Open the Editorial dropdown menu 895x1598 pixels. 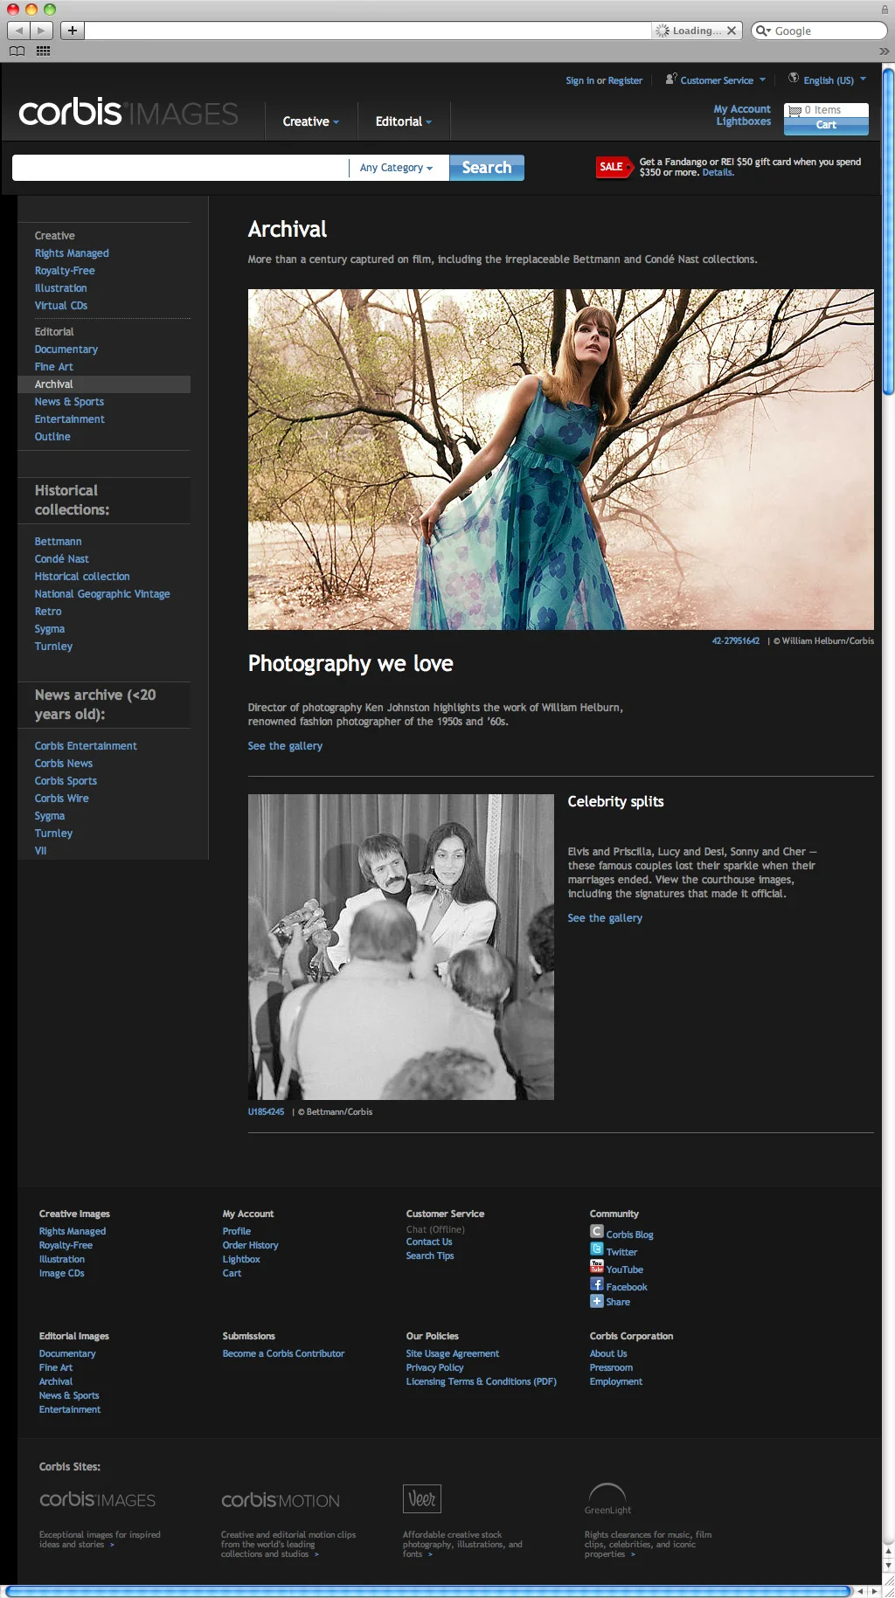click(x=404, y=121)
